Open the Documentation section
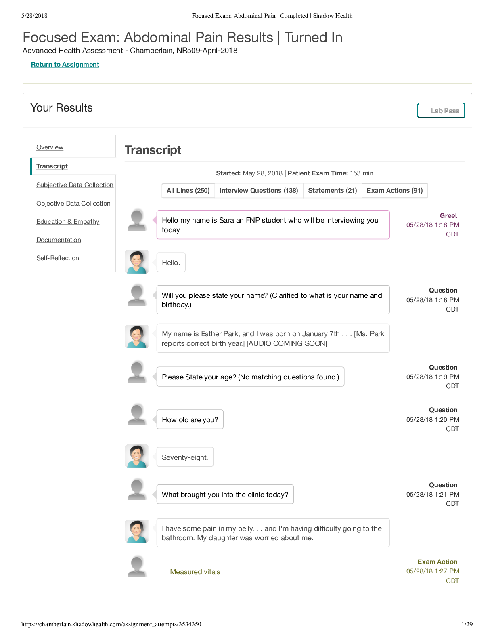 coord(59,240)
